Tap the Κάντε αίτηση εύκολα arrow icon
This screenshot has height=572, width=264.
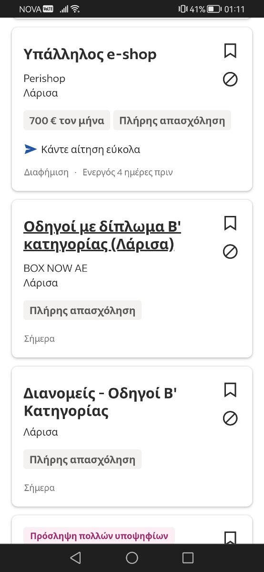tap(30, 150)
